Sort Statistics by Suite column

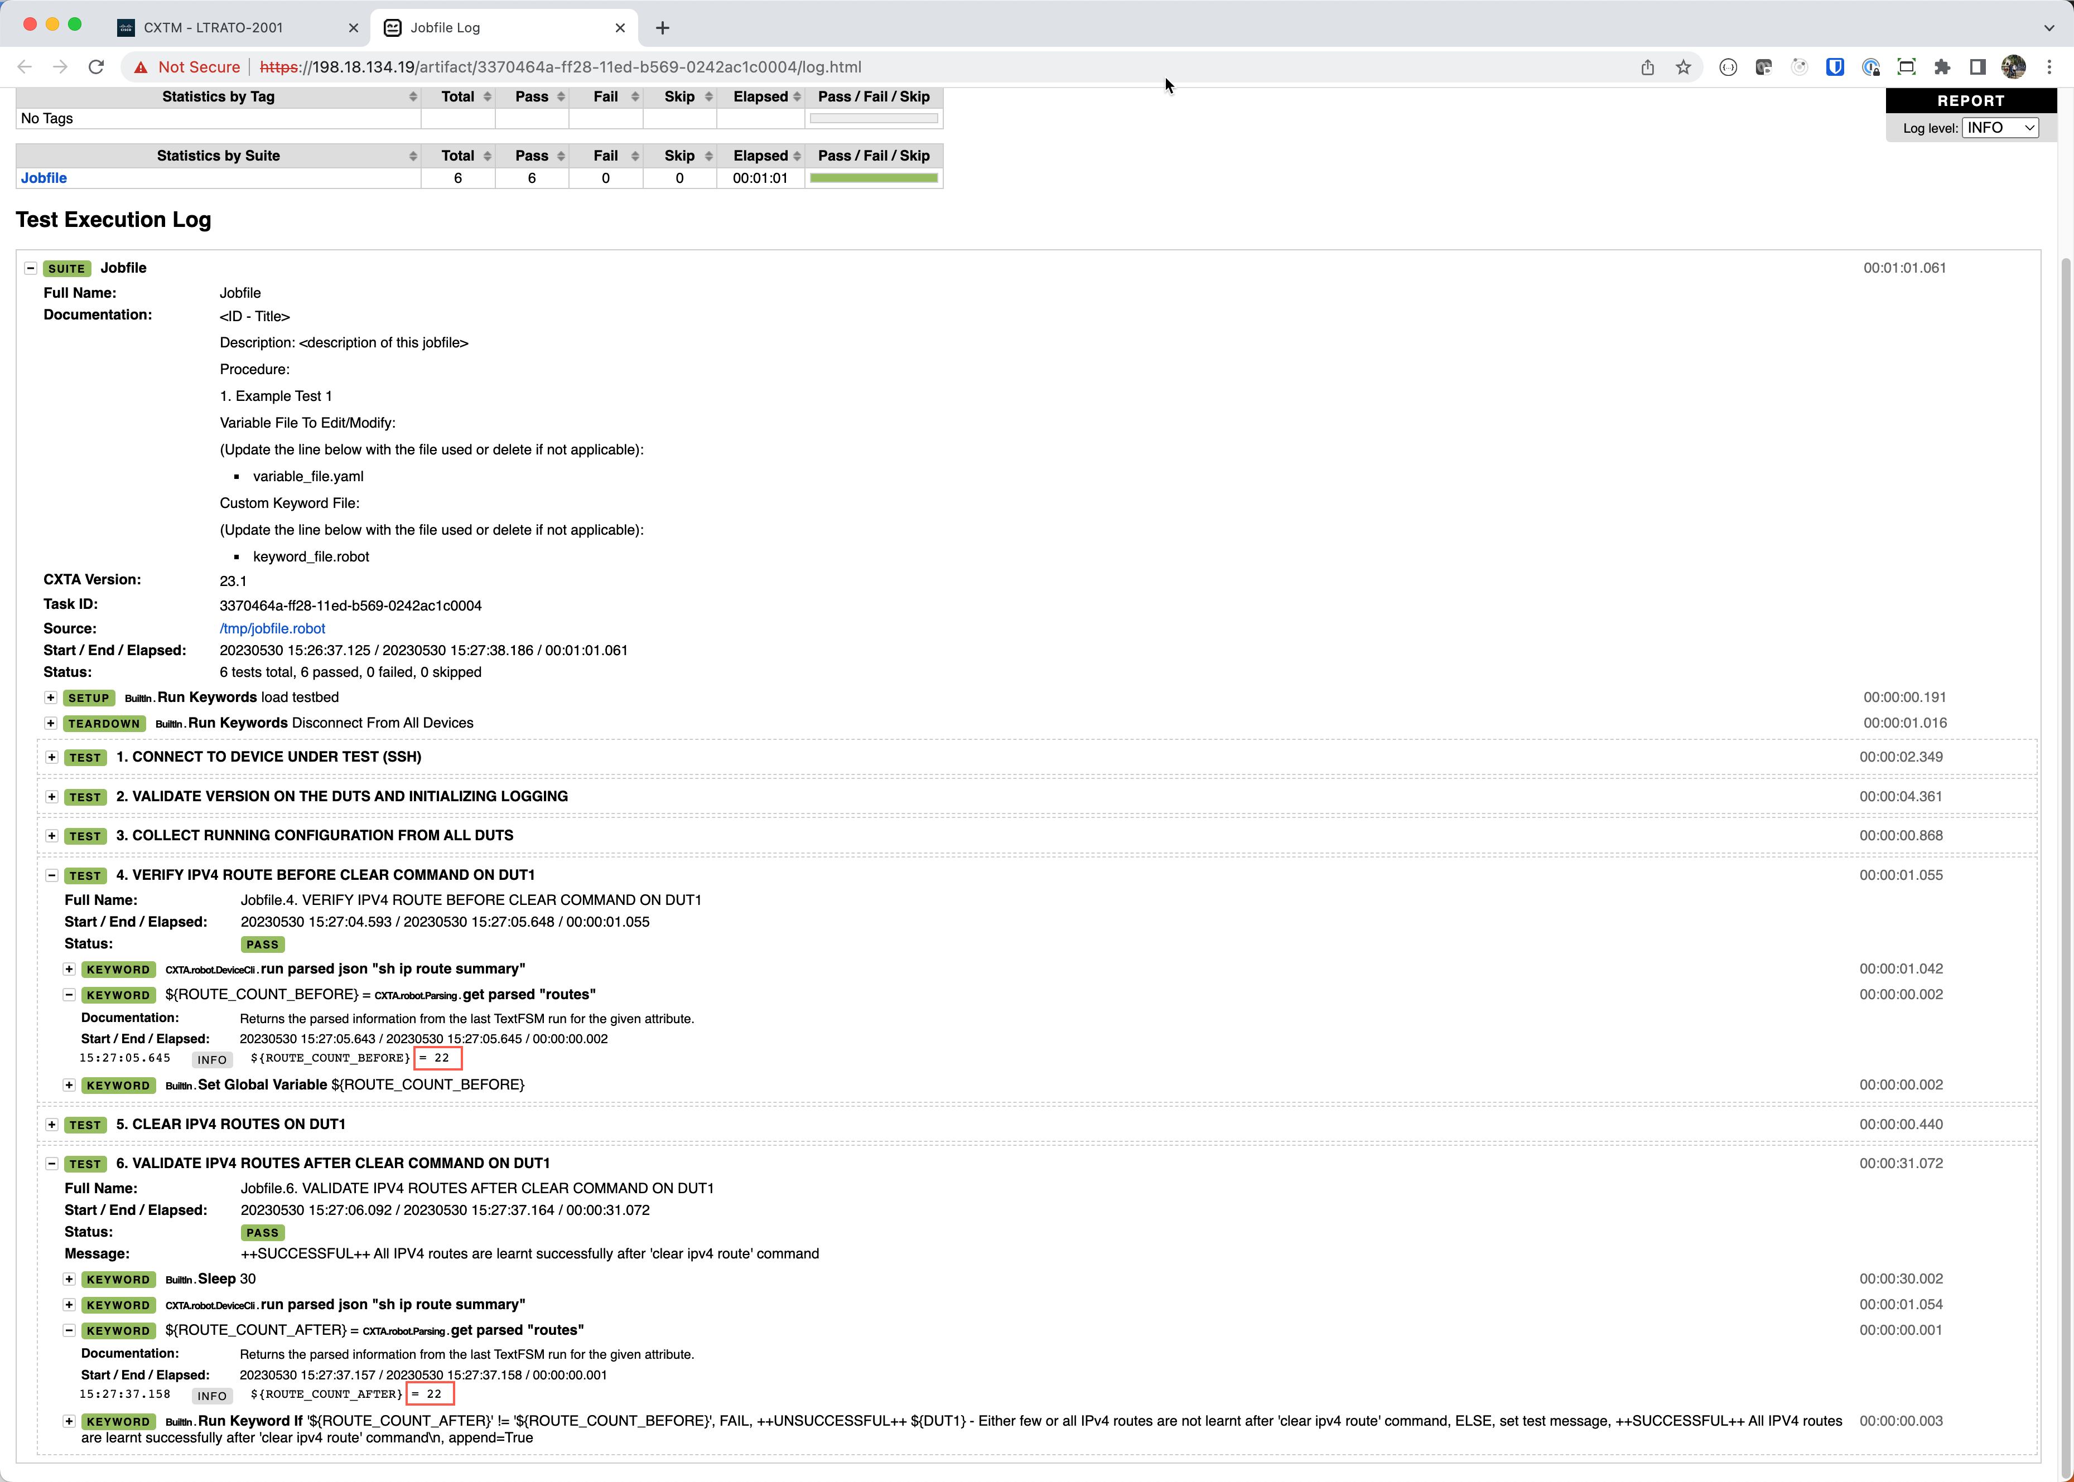(218, 156)
